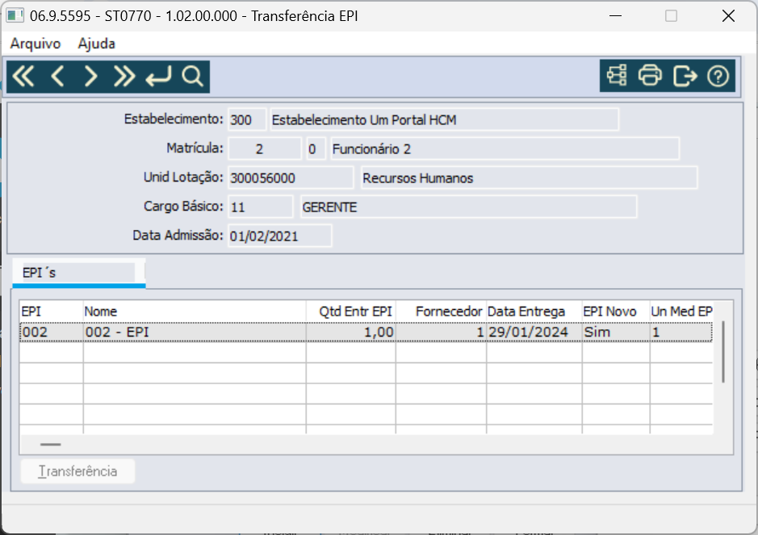Click the '002 - EPI' name cell
This screenshot has height=535, width=758.
[x=195, y=332]
